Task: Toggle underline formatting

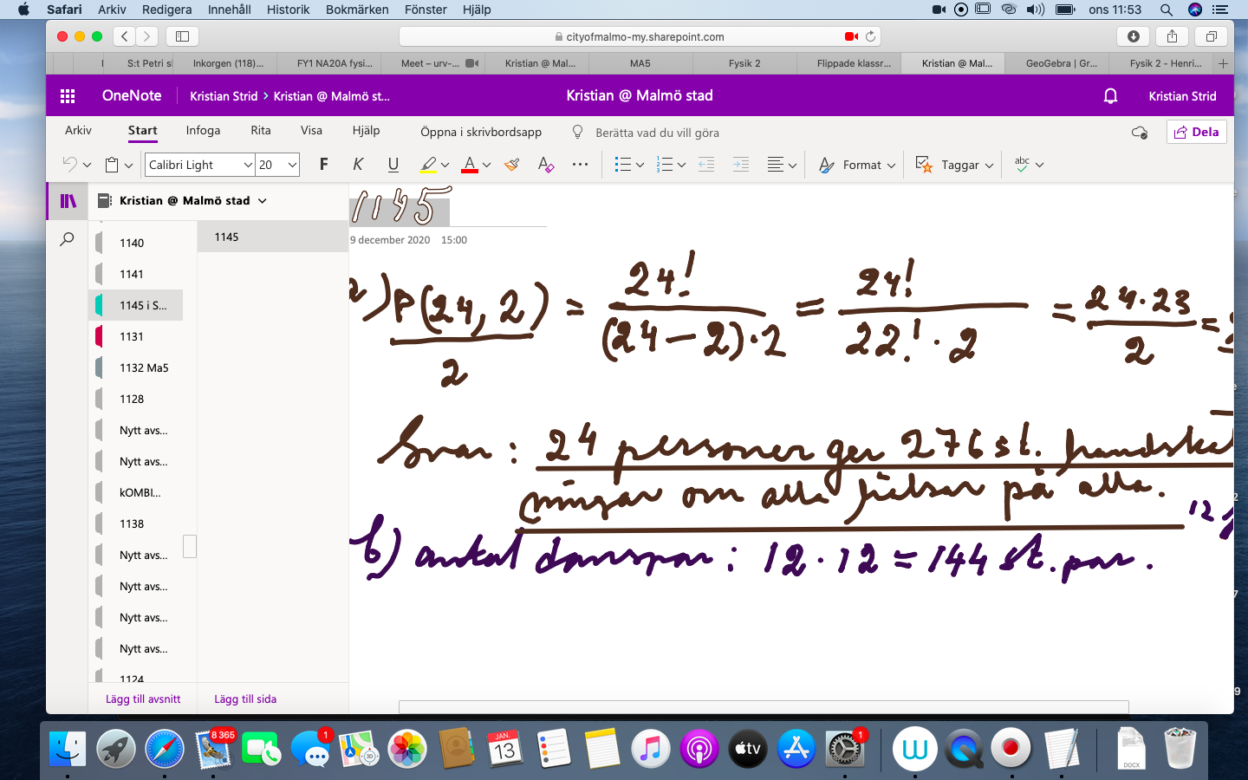Action: [393, 165]
